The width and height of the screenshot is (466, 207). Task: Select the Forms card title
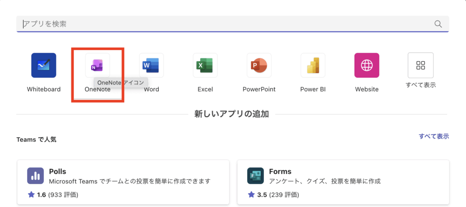pyautogui.click(x=280, y=172)
